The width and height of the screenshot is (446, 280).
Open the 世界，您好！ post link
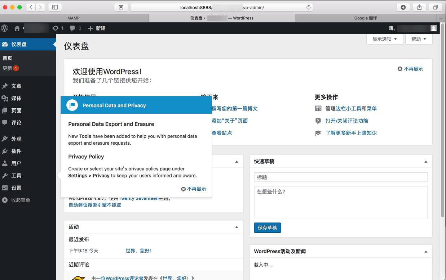[139, 250]
